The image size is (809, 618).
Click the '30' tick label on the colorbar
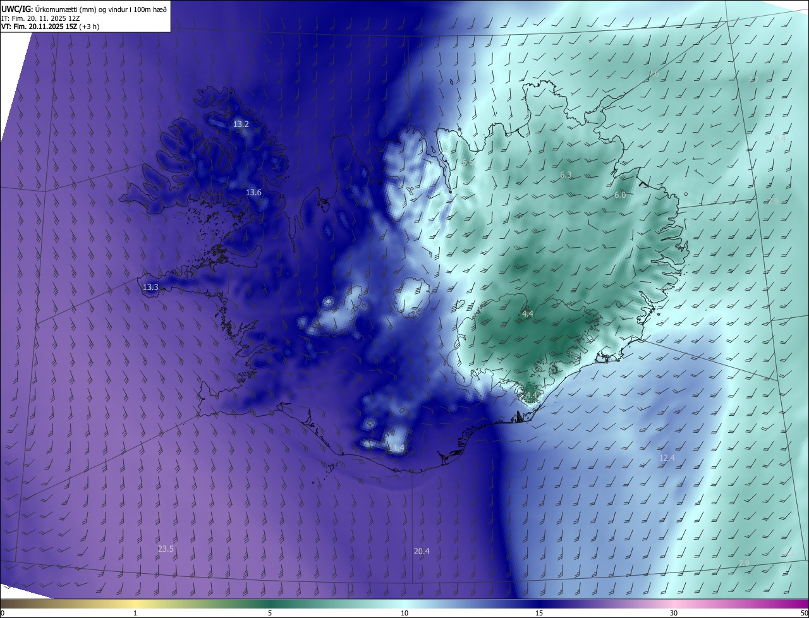674,613
